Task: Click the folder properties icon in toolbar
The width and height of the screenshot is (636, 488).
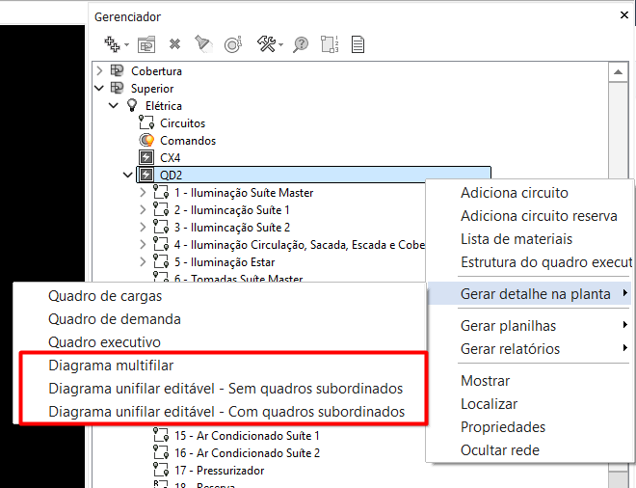Action: [146, 43]
